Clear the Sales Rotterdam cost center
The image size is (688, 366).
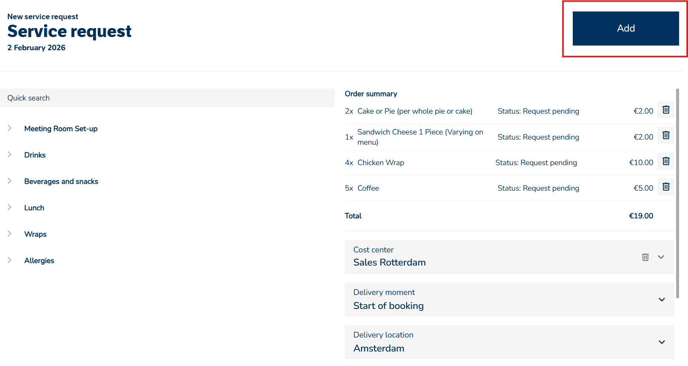click(x=645, y=257)
